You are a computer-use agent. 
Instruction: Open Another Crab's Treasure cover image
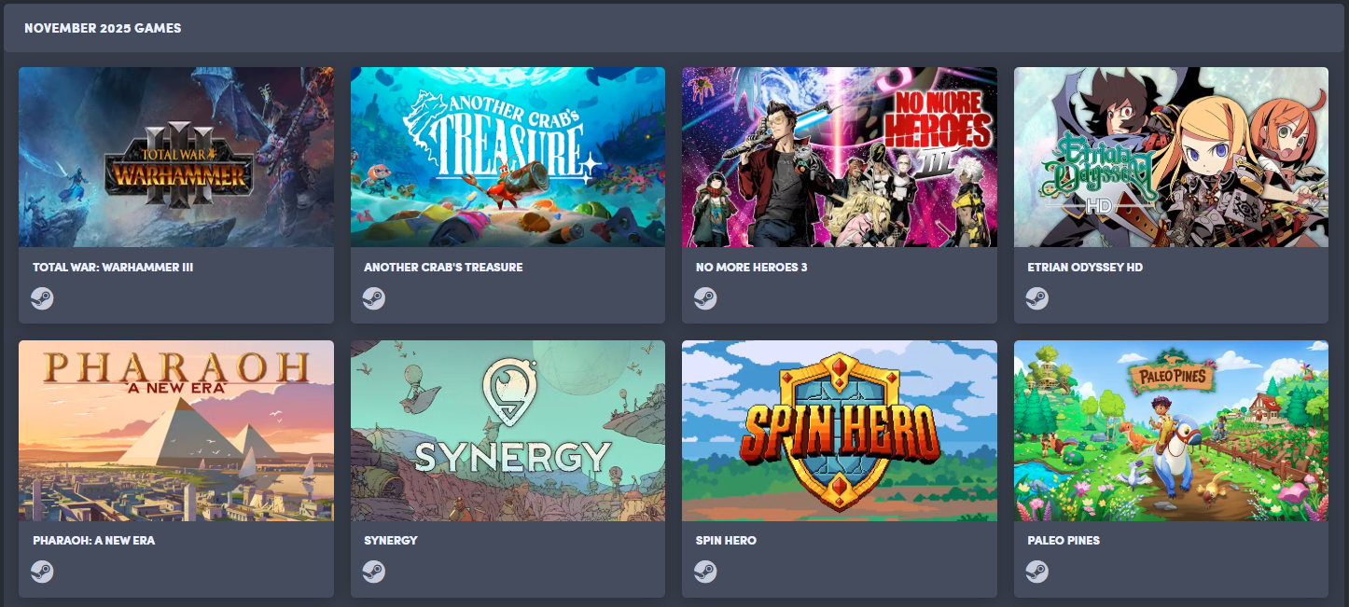coord(508,157)
